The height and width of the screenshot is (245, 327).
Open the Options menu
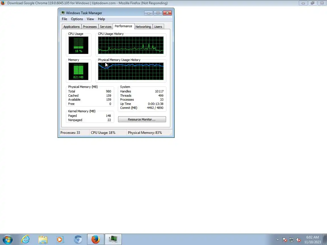coord(77,19)
